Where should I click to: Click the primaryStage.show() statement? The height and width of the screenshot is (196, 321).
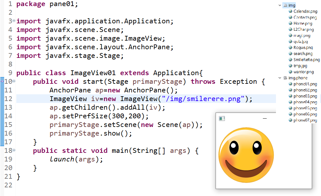coord(91,133)
